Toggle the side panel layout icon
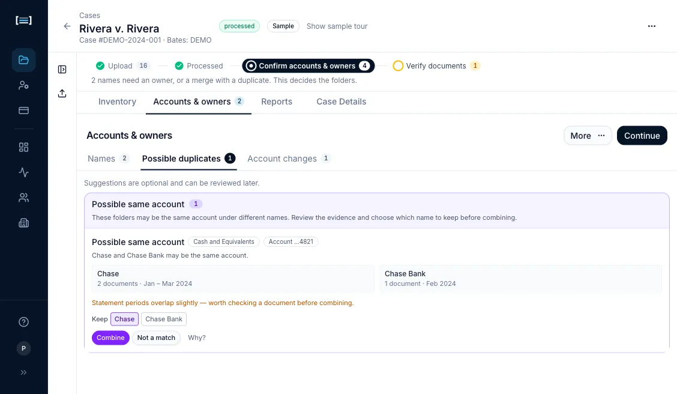Image resolution: width=677 pixels, height=394 pixels. coord(62,70)
